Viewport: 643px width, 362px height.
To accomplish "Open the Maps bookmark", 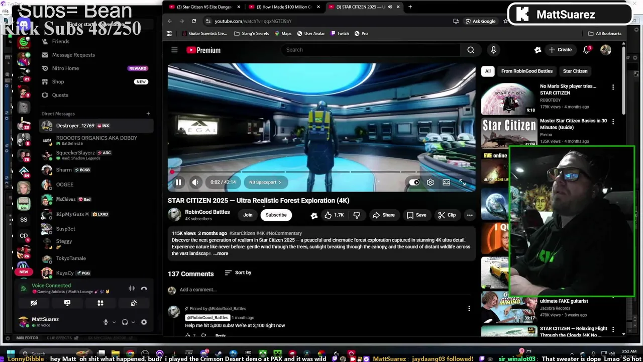I will pos(283,34).
